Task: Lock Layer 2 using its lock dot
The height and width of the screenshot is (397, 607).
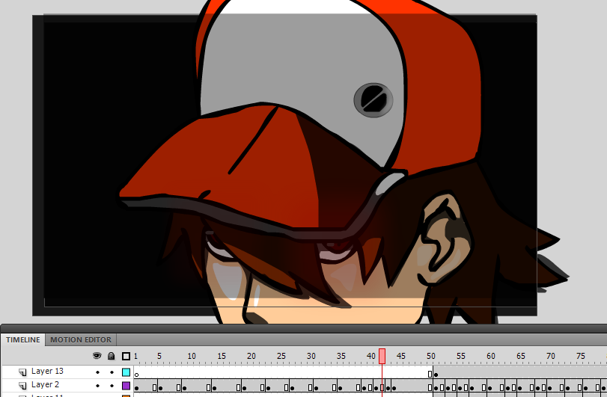Action: pyautogui.click(x=112, y=385)
